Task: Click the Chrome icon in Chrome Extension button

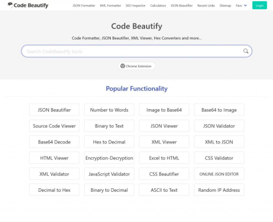Action: 122,66
